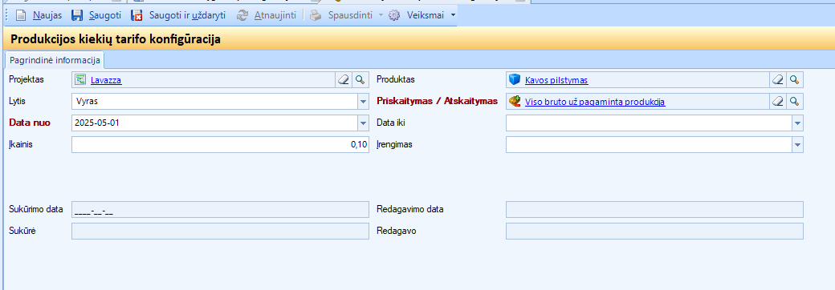Clear the Projektas field with eraser icon
835x290 pixels.
[x=344, y=79]
